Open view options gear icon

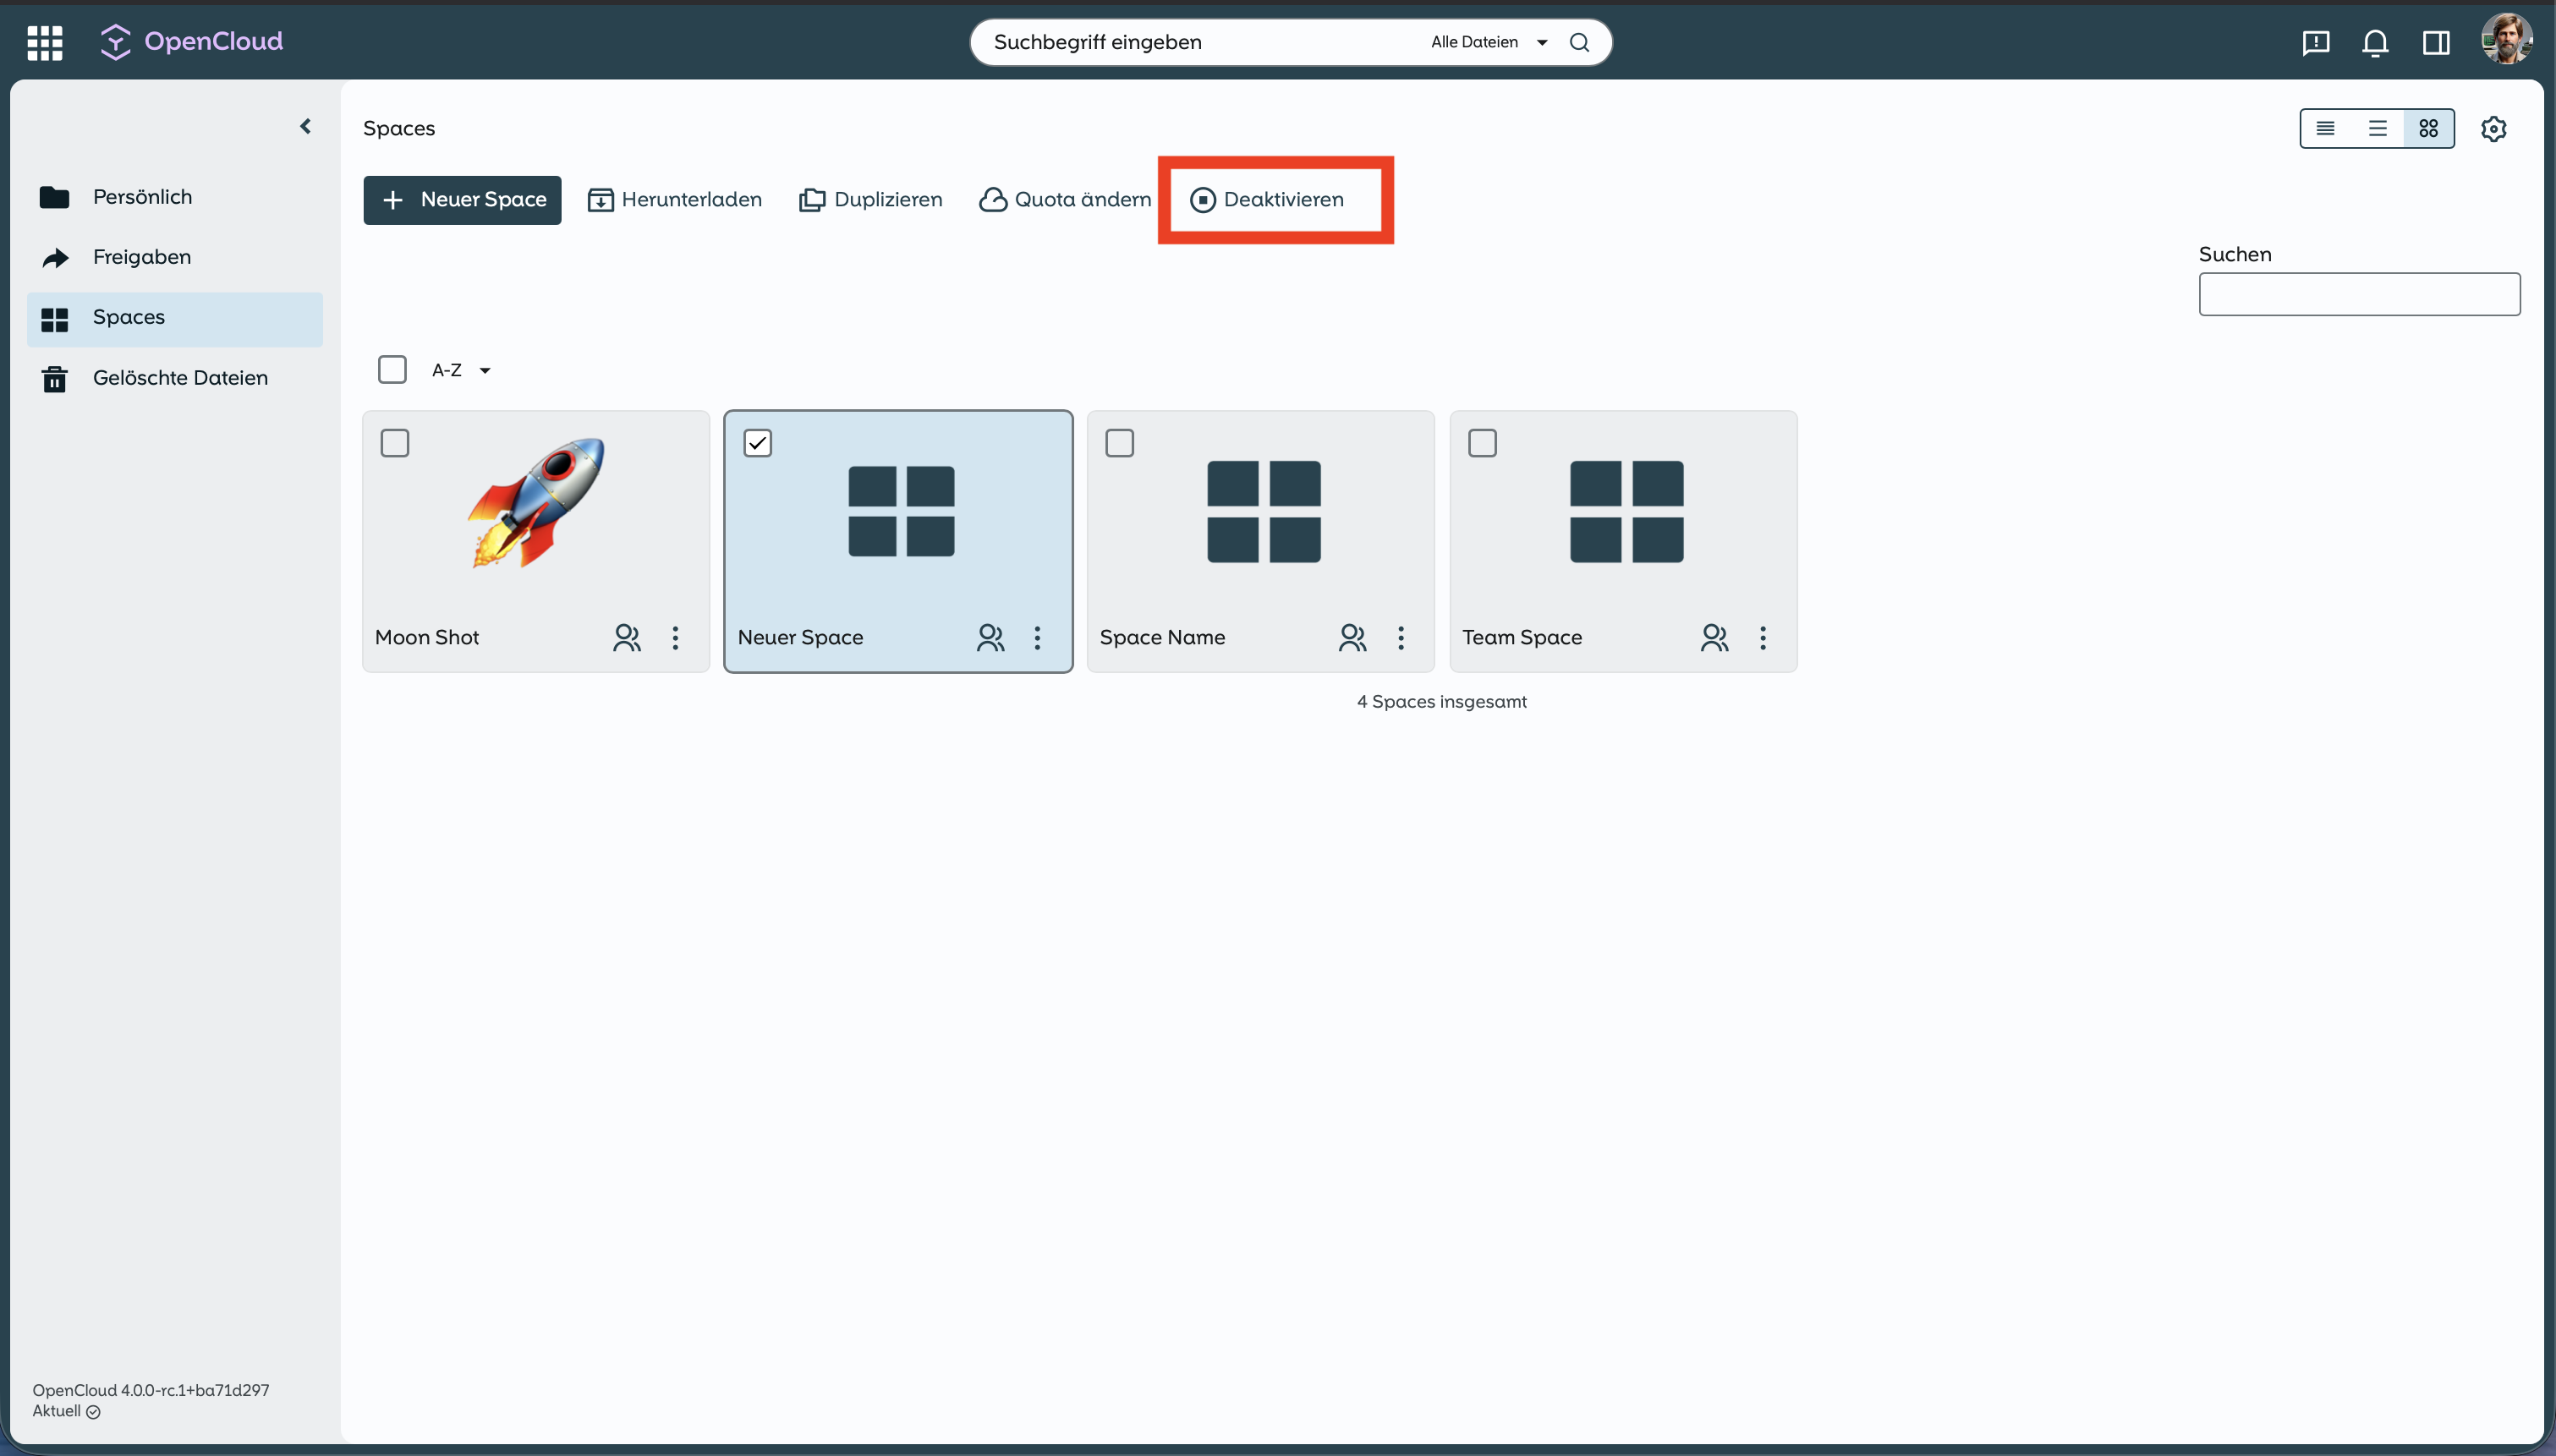click(2493, 129)
